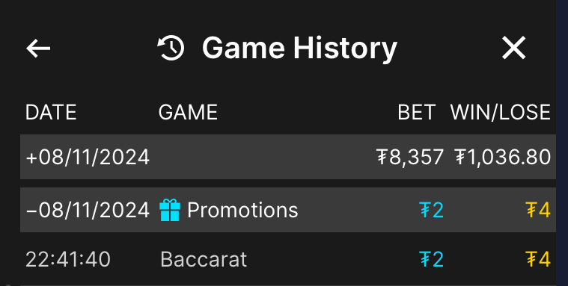The image size is (568, 286).
Task: Open the 22:41:40 Baccarat entry
Action: point(288,259)
